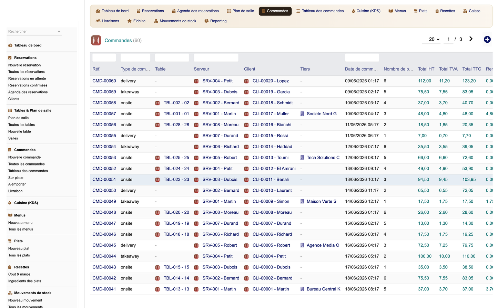Screen dimensions: 498x308
Task: Click the Tiers icon for Bureau Central K
Action: [x=302, y=289]
